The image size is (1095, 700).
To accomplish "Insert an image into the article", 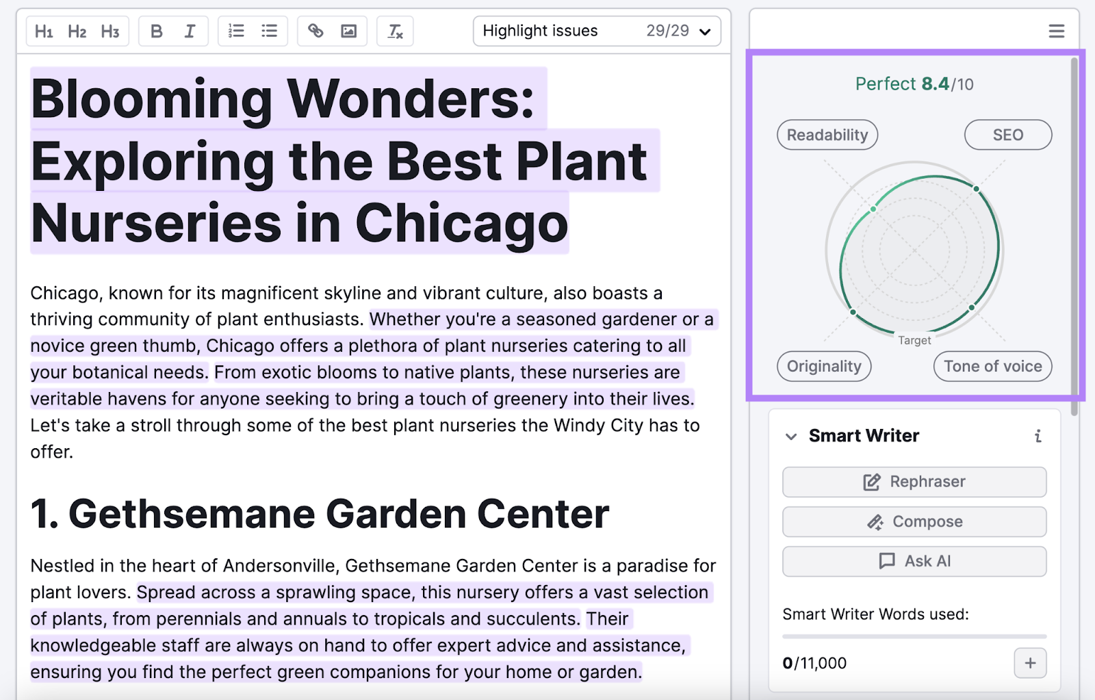I will pos(349,31).
